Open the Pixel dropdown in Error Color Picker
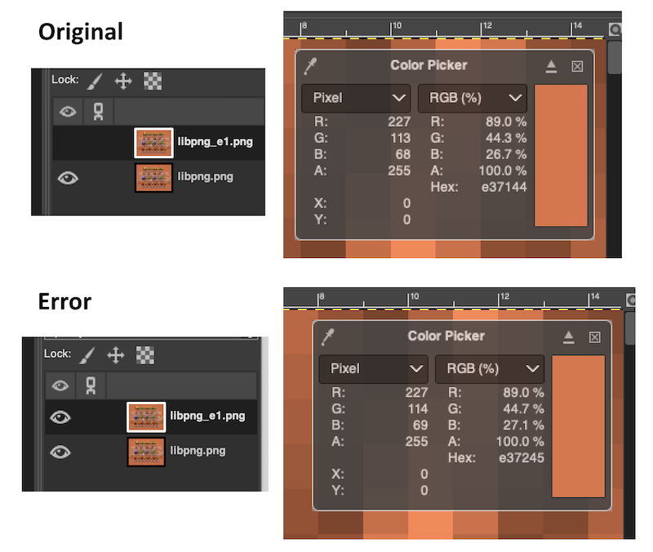This screenshot has width=653, height=552. [x=373, y=368]
